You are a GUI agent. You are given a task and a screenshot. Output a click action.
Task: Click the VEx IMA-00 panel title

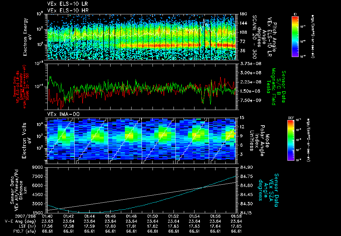pos(64,114)
